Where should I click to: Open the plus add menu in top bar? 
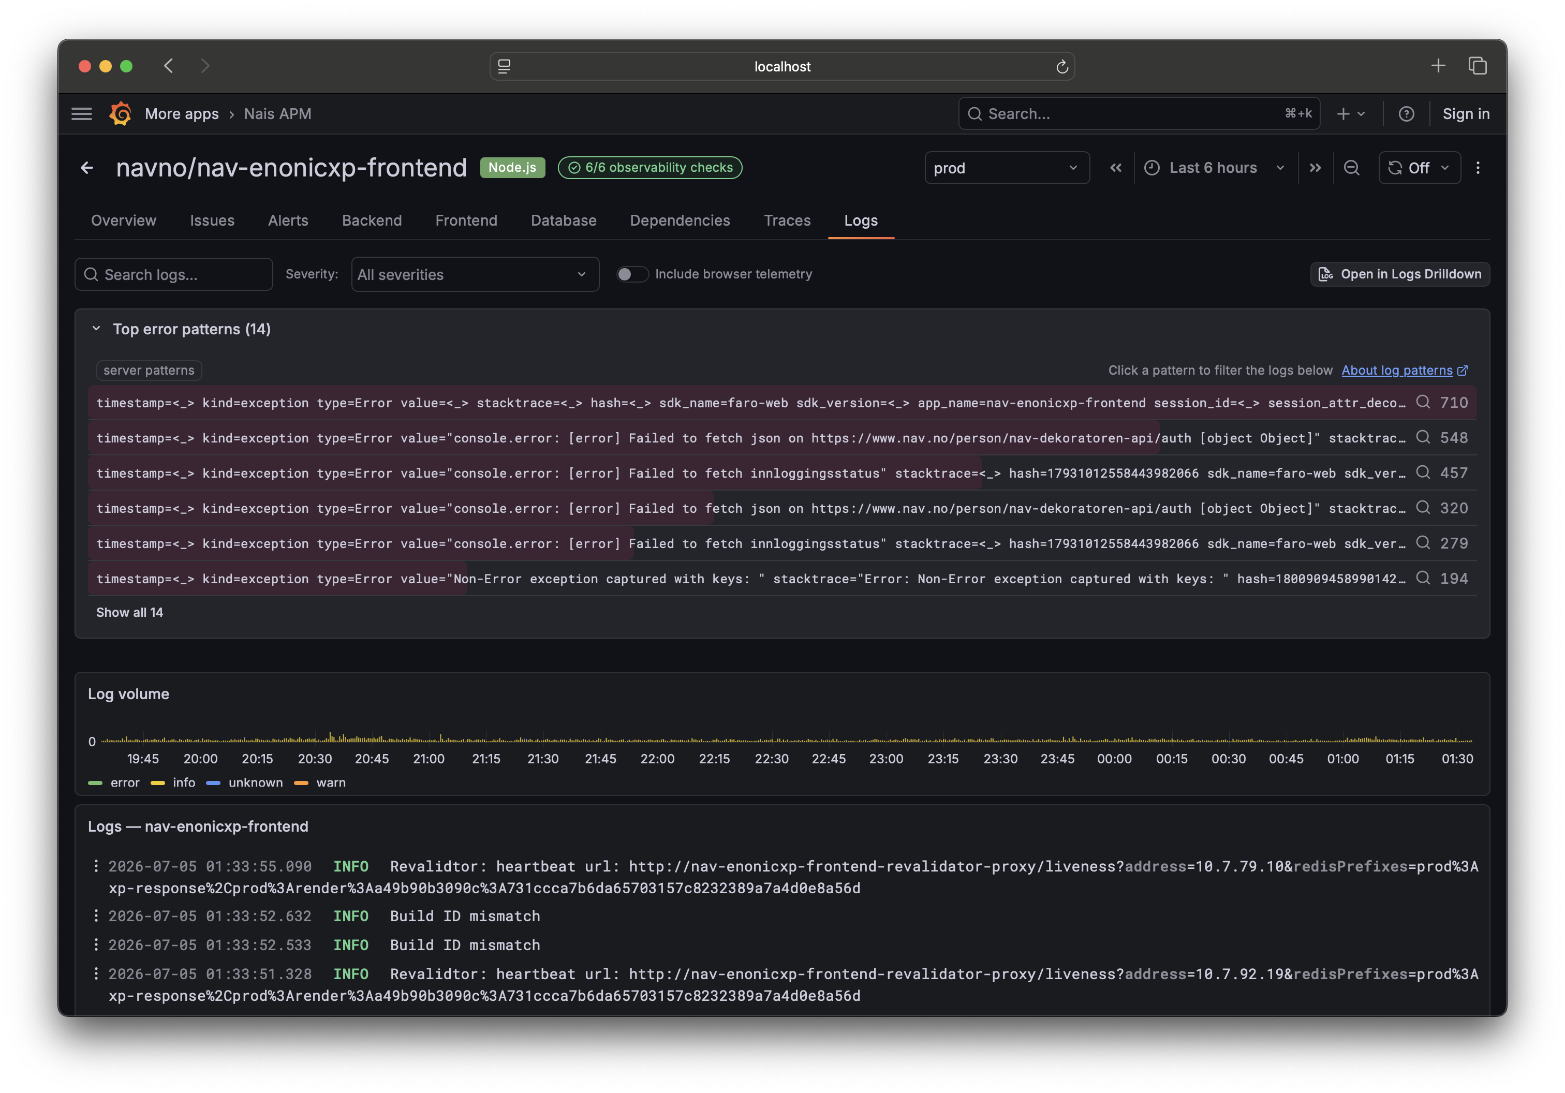1351,114
